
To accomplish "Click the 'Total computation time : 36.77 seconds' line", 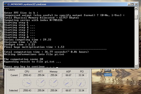I will click(x=46, y=52).
